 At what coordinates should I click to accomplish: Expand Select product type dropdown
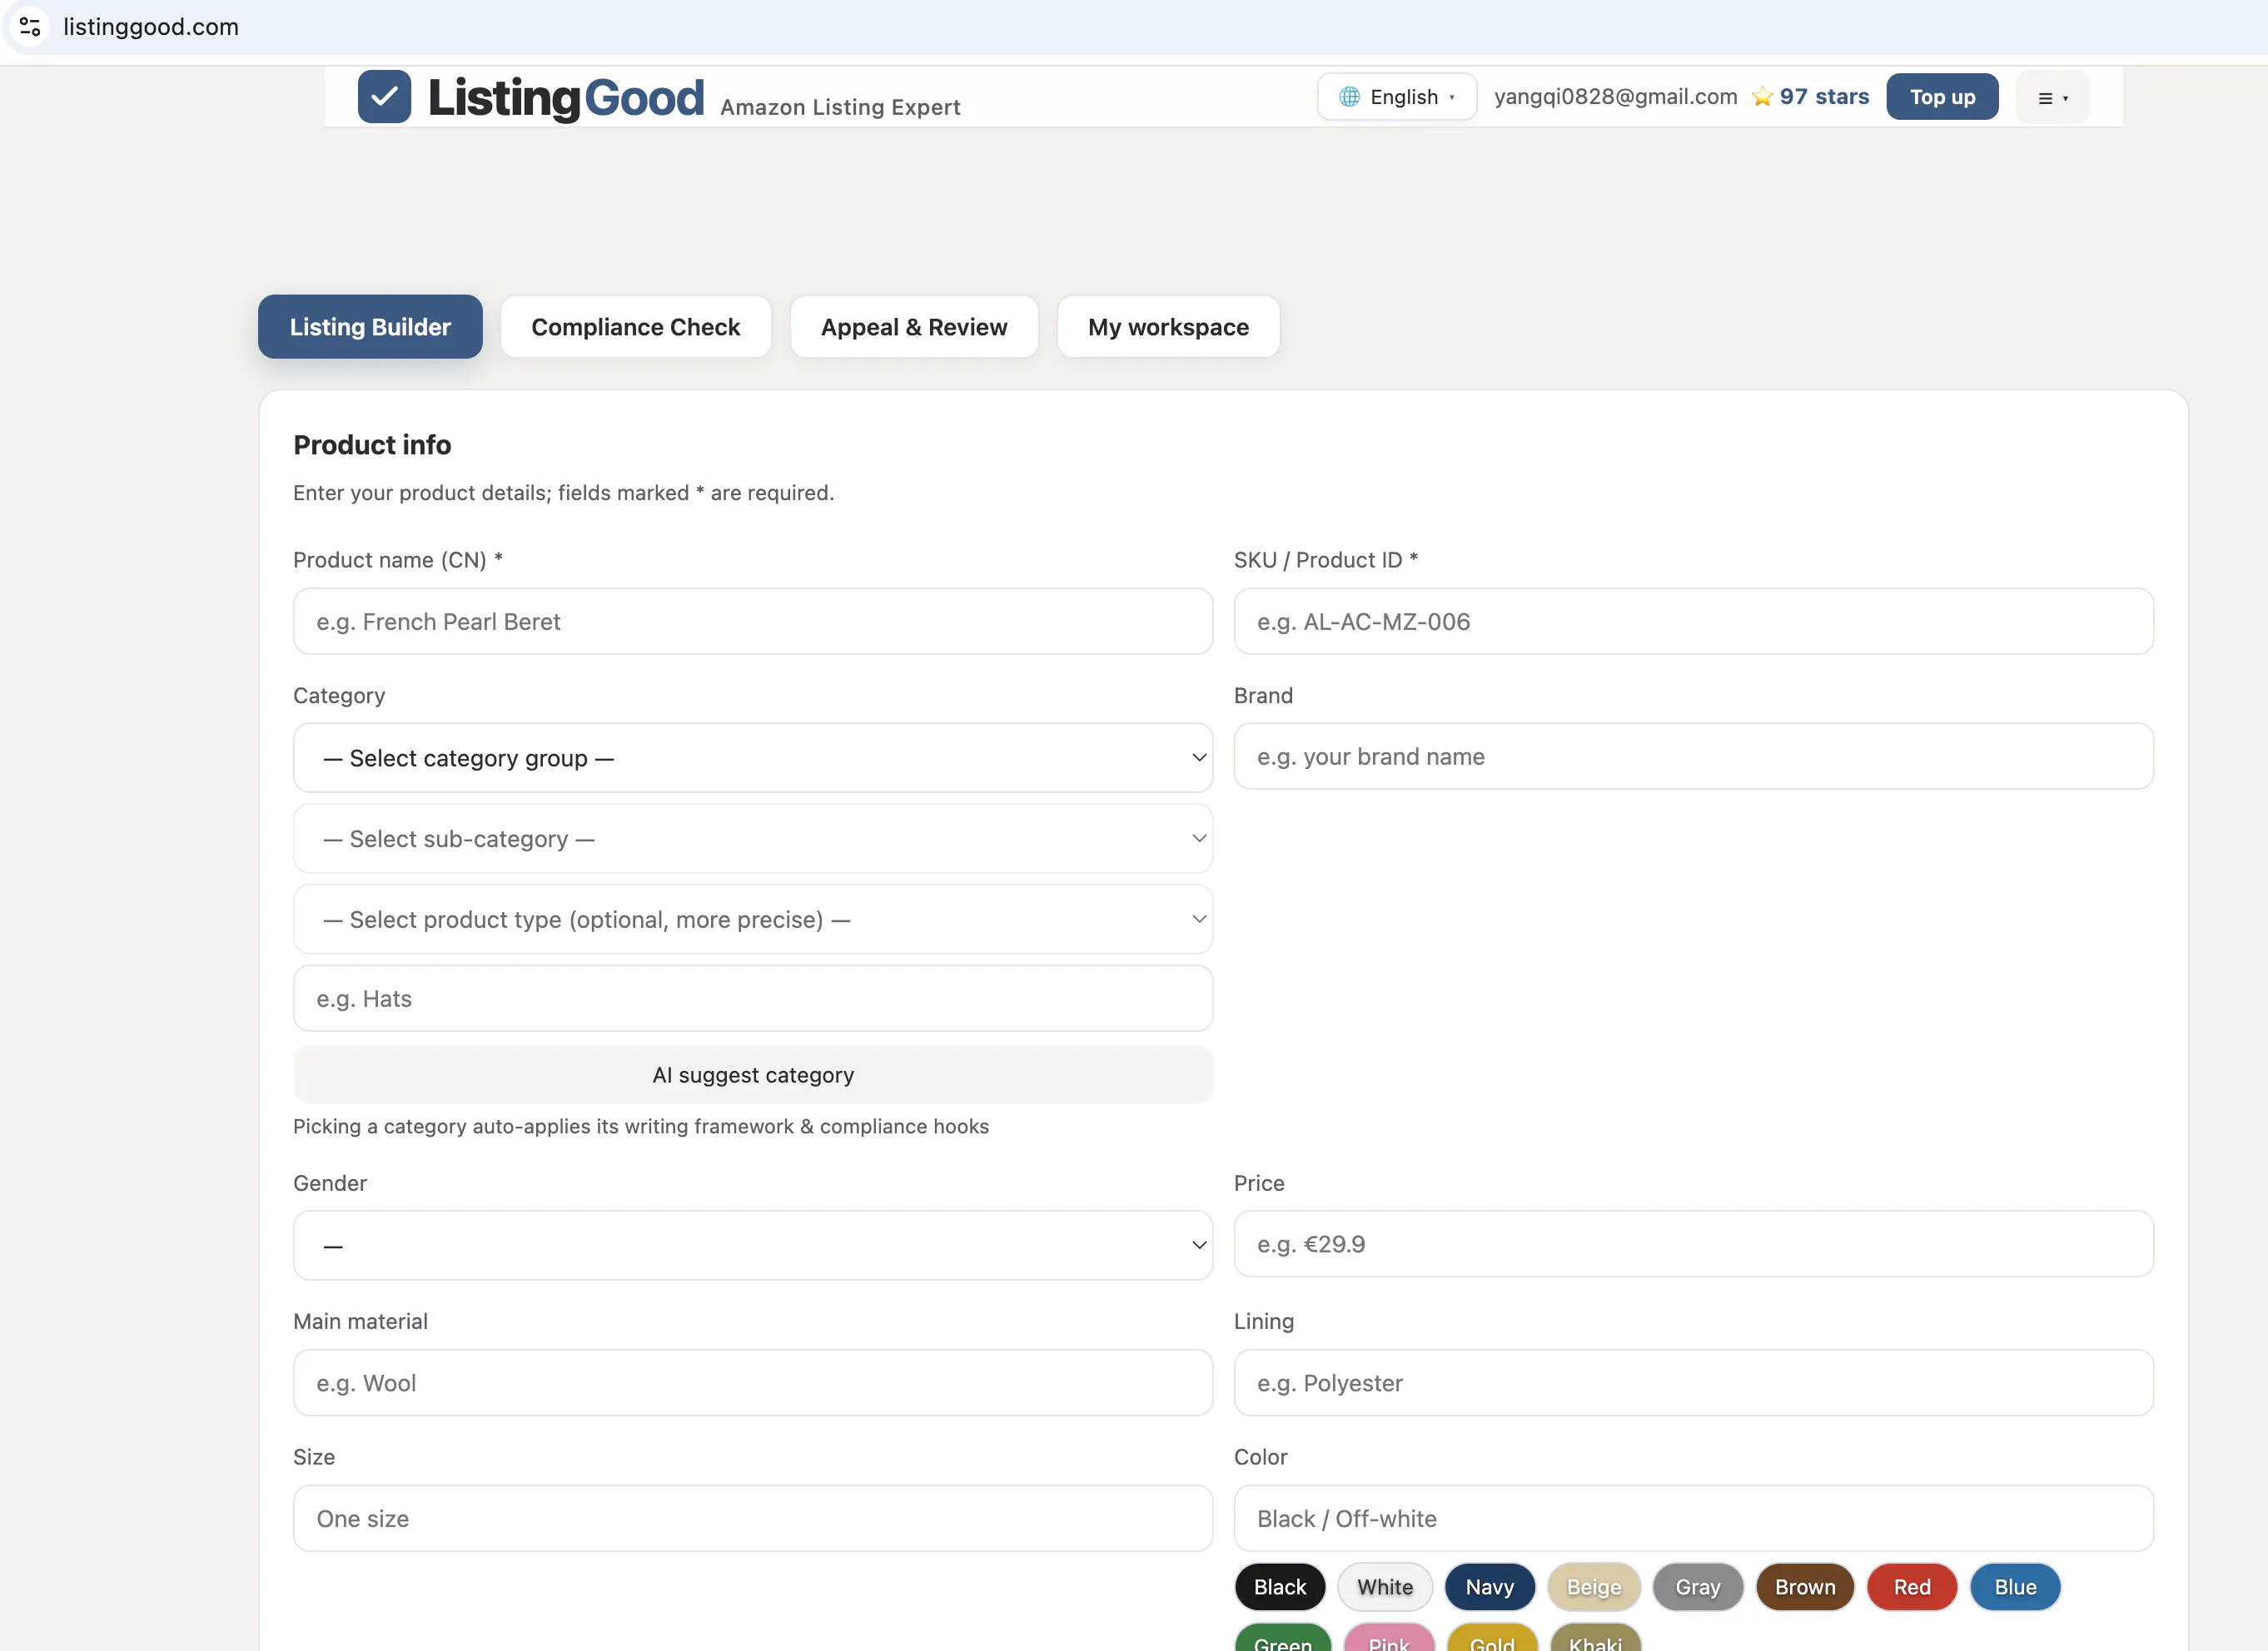[x=753, y=920]
